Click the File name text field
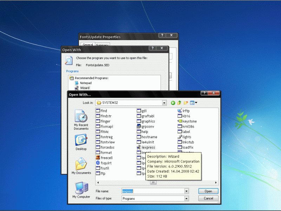Viewport: 281px width, 211px height. click(x=152, y=191)
